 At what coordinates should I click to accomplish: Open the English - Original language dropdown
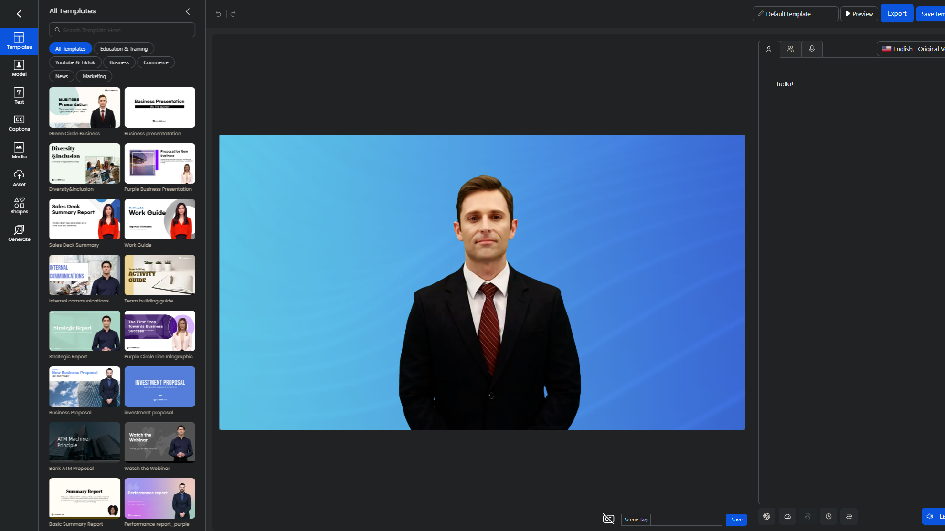pyautogui.click(x=912, y=49)
